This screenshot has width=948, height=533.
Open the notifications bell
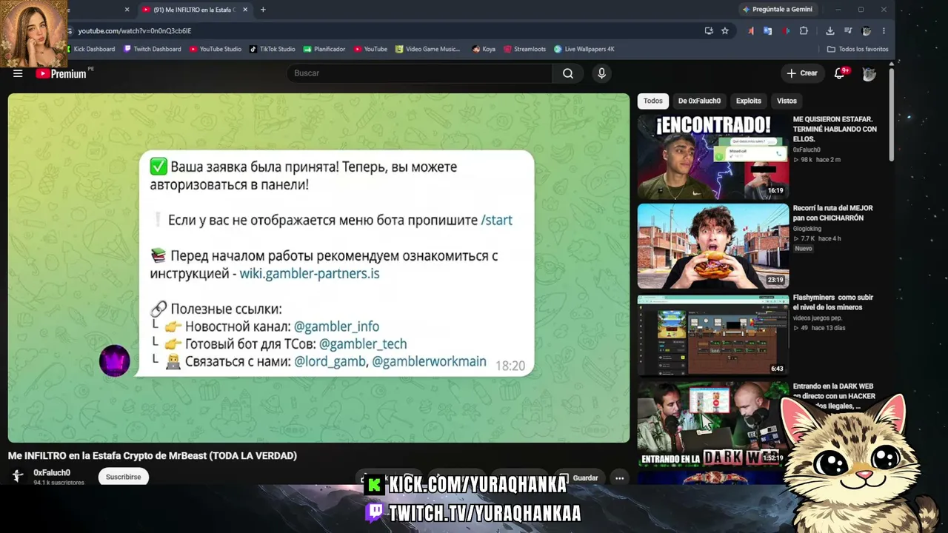840,73
